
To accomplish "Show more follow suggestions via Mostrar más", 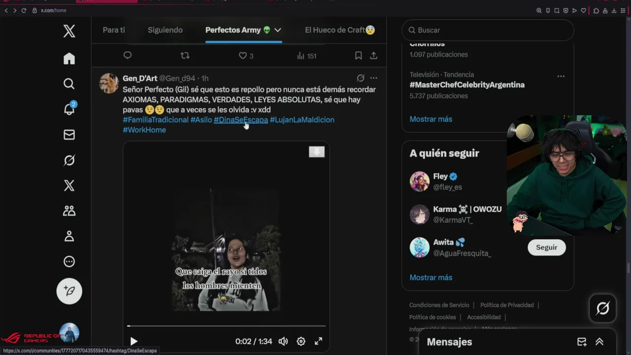I will point(430,278).
